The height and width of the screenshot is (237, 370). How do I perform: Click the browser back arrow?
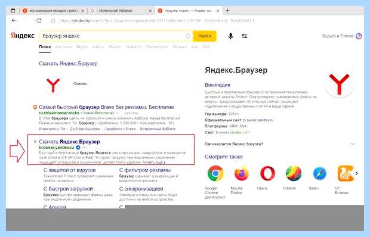point(14,21)
